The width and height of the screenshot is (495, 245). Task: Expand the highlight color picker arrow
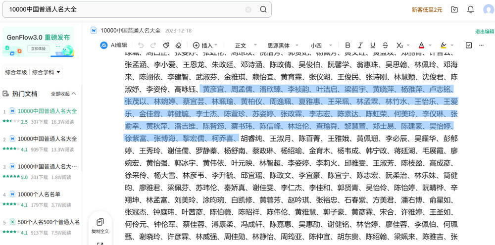[452, 45]
